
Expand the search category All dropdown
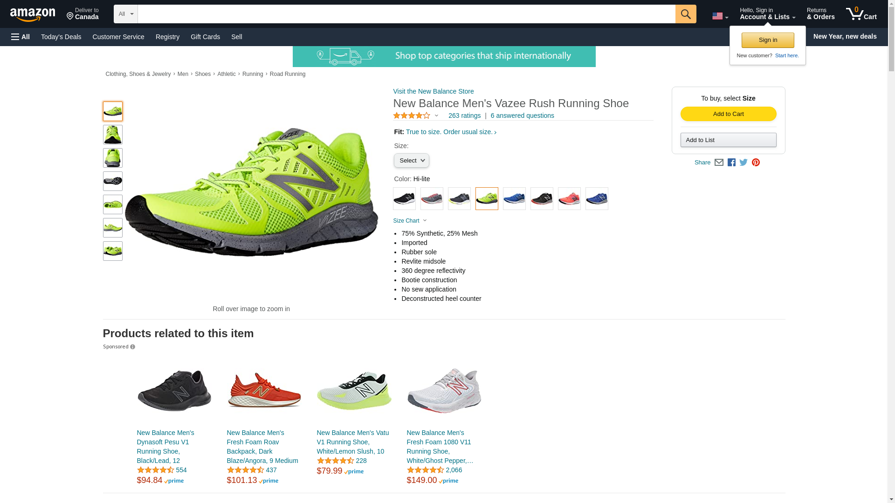(125, 14)
